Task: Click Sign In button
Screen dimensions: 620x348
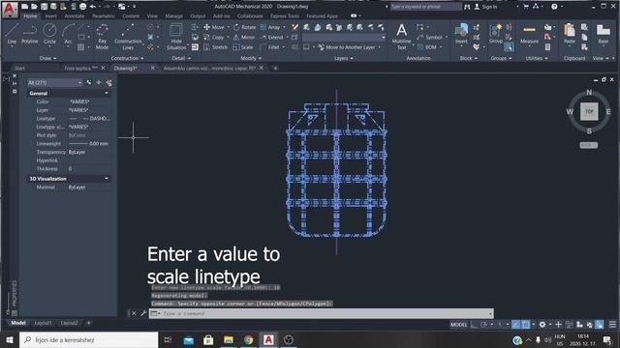Action: coord(485,7)
